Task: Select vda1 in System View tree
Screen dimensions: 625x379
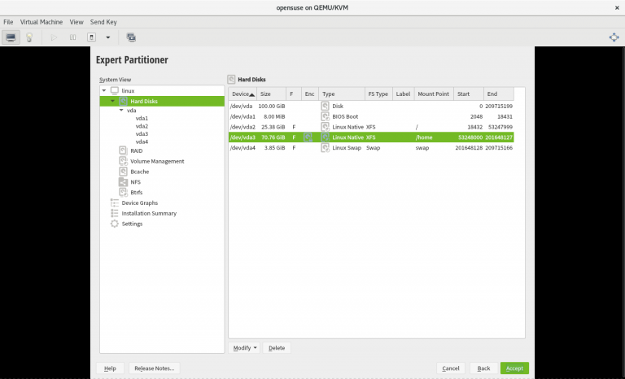Action: point(142,119)
